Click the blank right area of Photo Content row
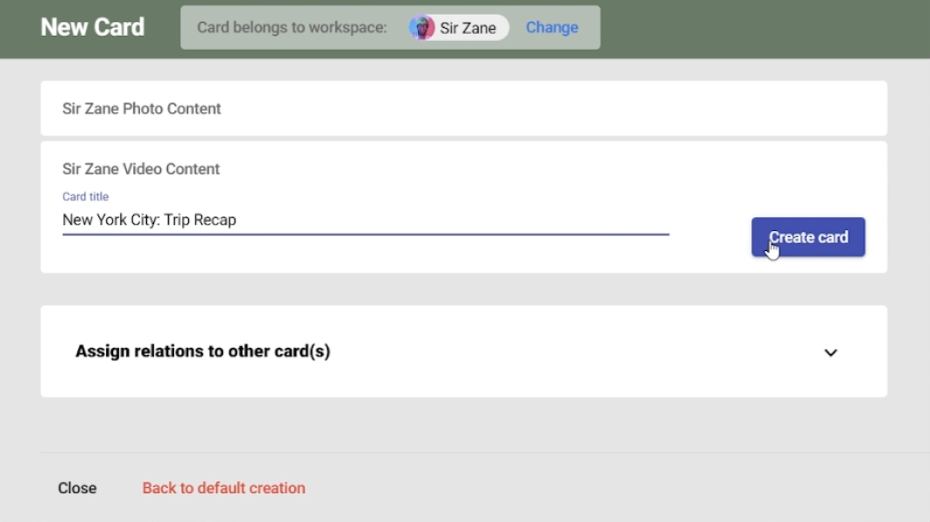 tap(613, 108)
